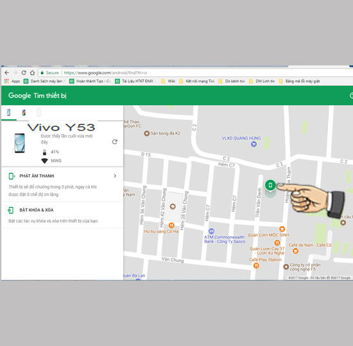
Task: Open the Bảng mã lỗi máy giặt folder
Action: (300, 81)
